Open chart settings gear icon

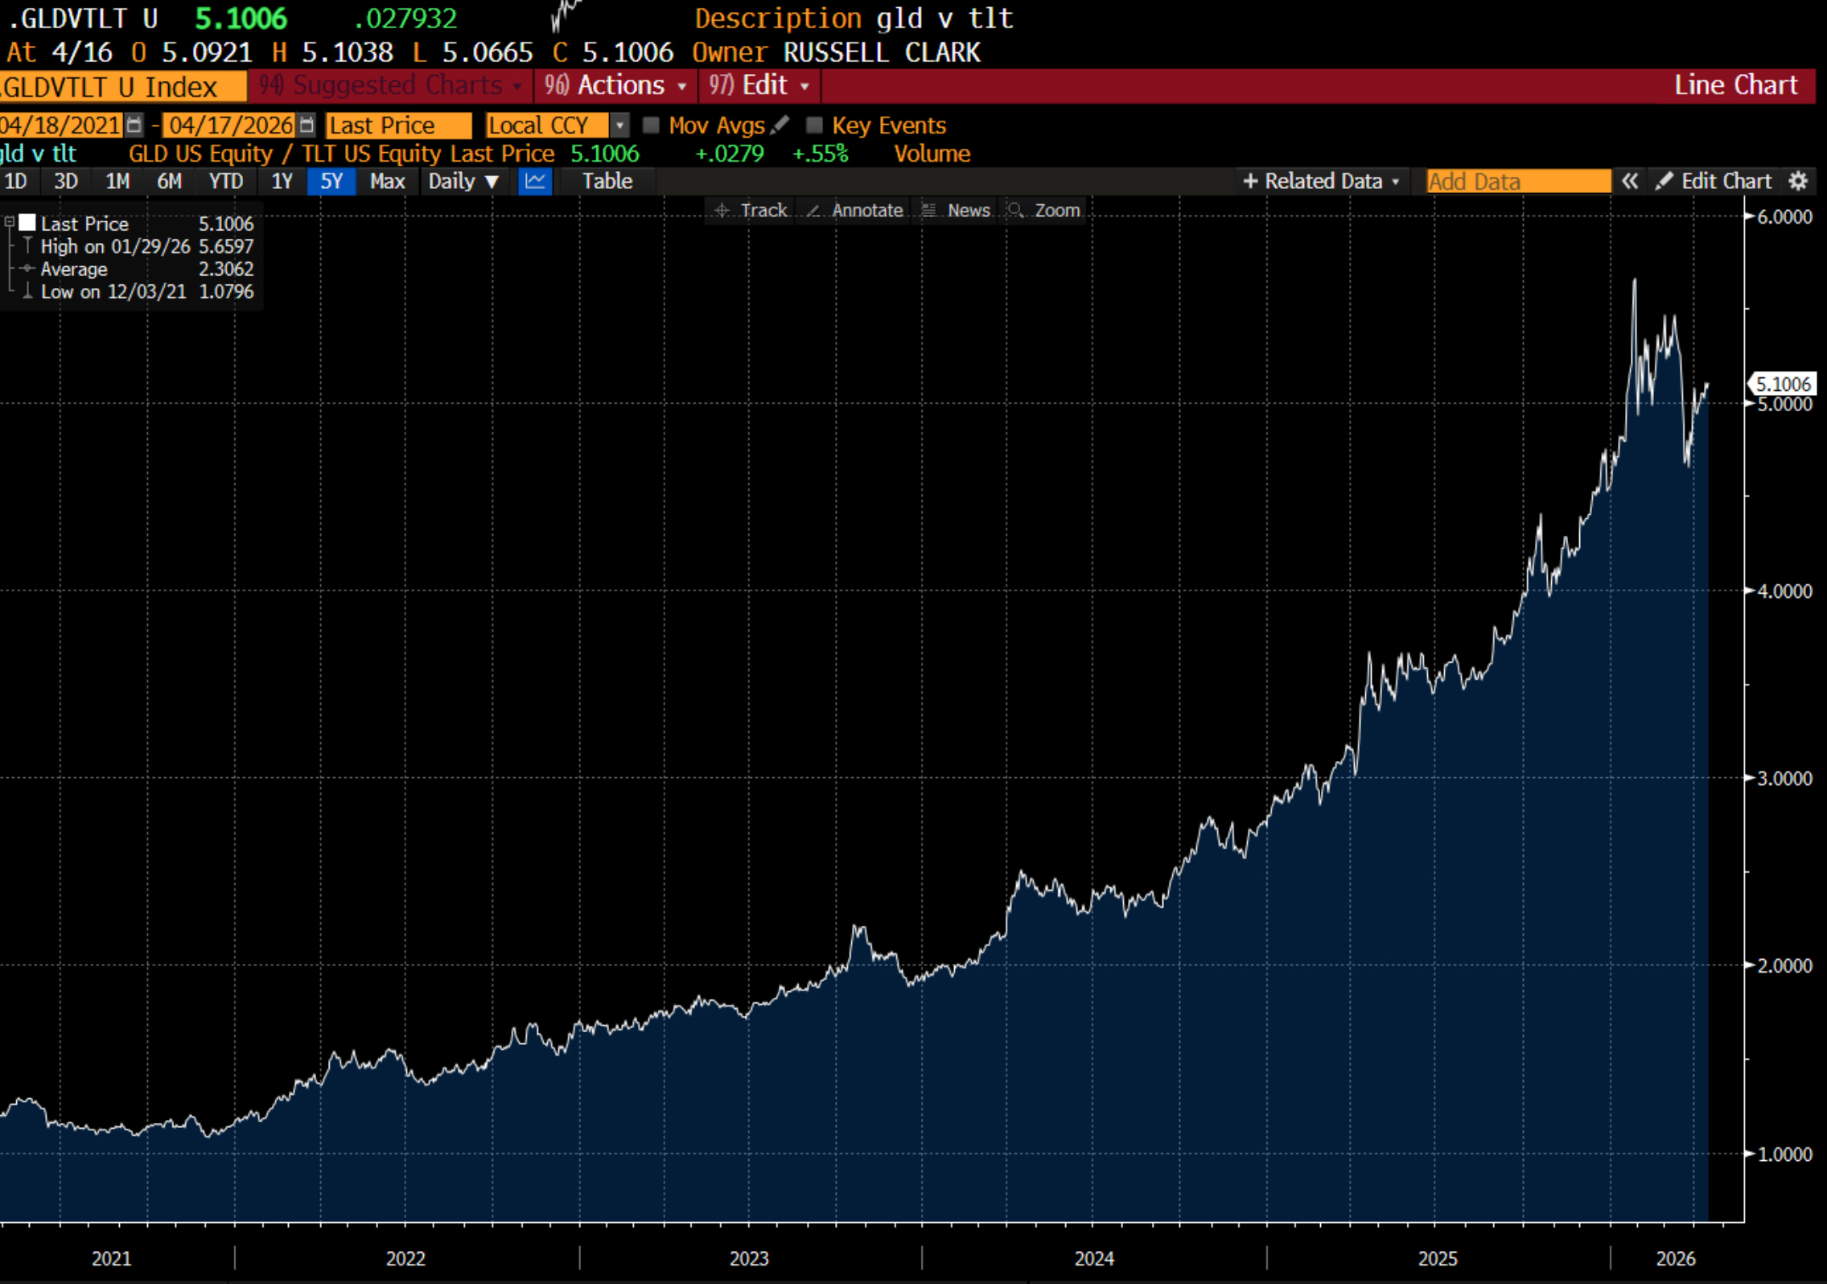[1798, 181]
